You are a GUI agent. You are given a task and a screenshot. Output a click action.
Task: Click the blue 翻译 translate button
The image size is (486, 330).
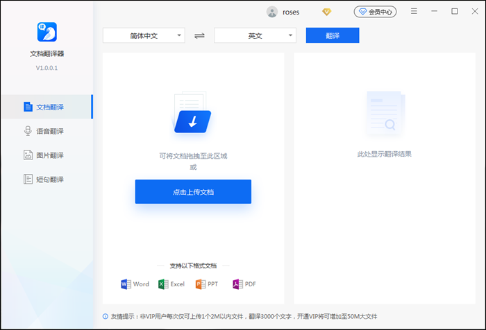(333, 35)
